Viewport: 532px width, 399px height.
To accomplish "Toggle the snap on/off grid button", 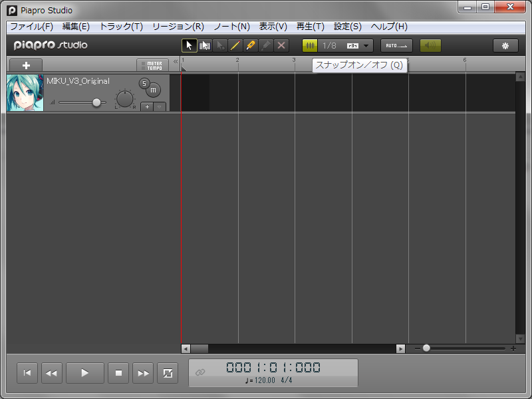I will [310, 45].
